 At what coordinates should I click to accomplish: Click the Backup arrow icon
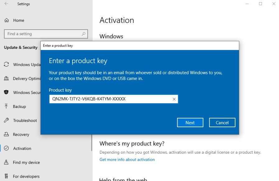click(6, 106)
